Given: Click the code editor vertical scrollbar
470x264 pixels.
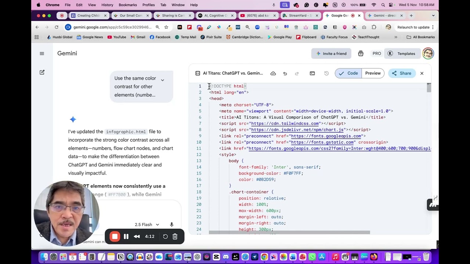Looking at the screenshot, I should coord(429,88).
